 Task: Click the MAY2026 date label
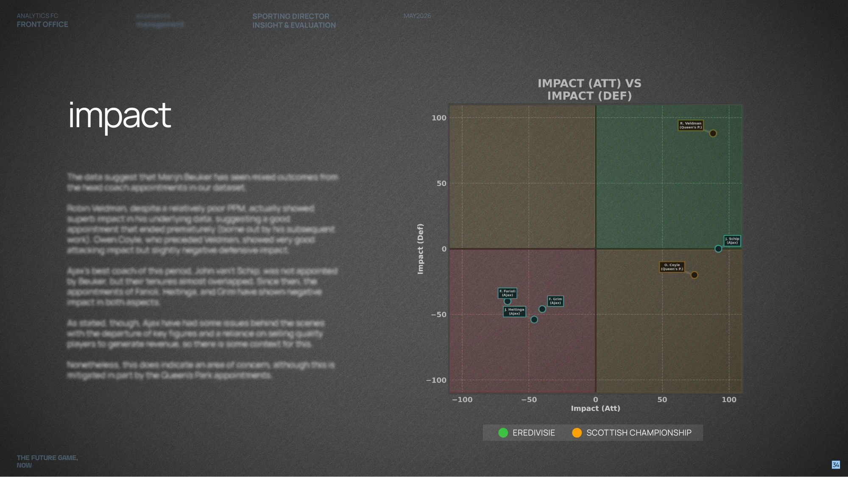(x=417, y=16)
